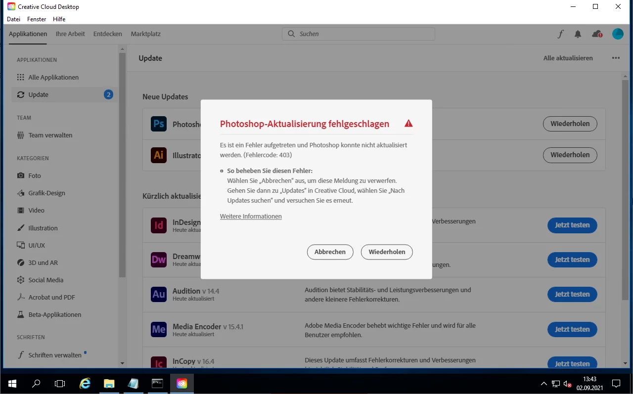Screen dimensions: 633x394
Task: Select Update in sidebar
Action: pyautogui.click(x=65, y=94)
